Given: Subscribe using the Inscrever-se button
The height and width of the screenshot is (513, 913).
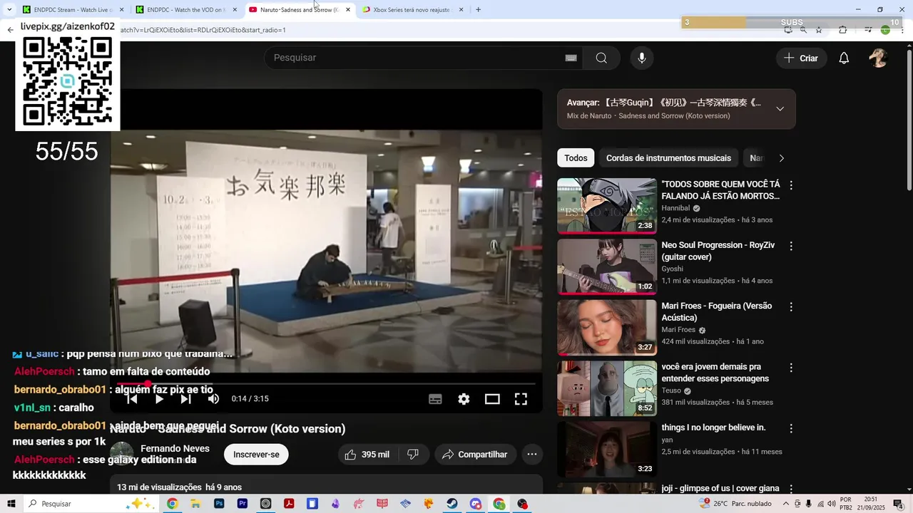Looking at the screenshot, I should [x=256, y=455].
